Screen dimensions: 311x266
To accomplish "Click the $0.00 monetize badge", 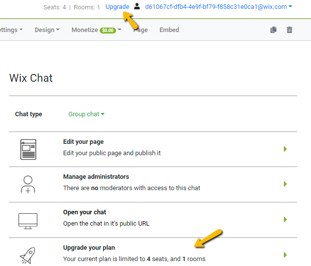I will click(x=108, y=31).
